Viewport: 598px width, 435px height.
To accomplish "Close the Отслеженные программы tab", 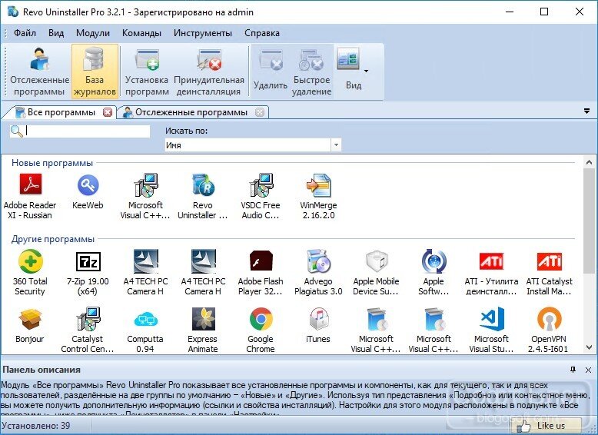I will [x=260, y=112].
